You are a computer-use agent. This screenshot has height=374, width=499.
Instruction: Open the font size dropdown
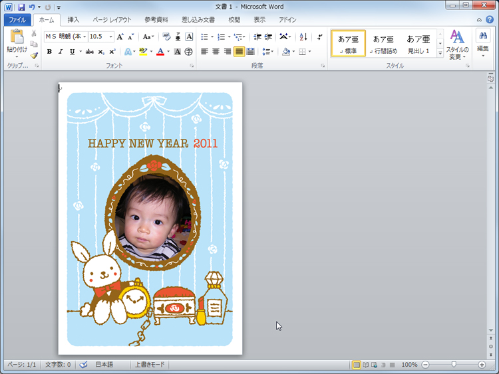pos(110,37)
